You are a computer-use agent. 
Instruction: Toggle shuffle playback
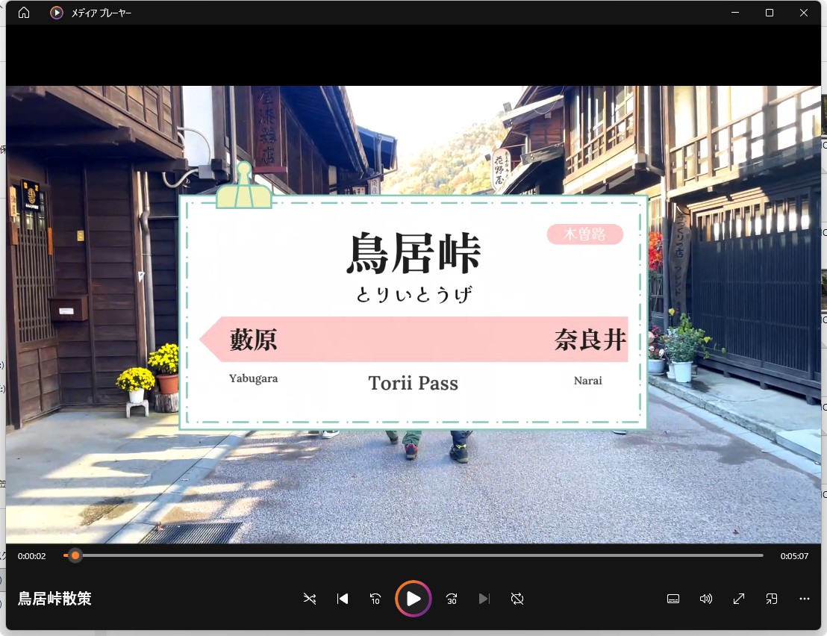(x=310, y=599)
